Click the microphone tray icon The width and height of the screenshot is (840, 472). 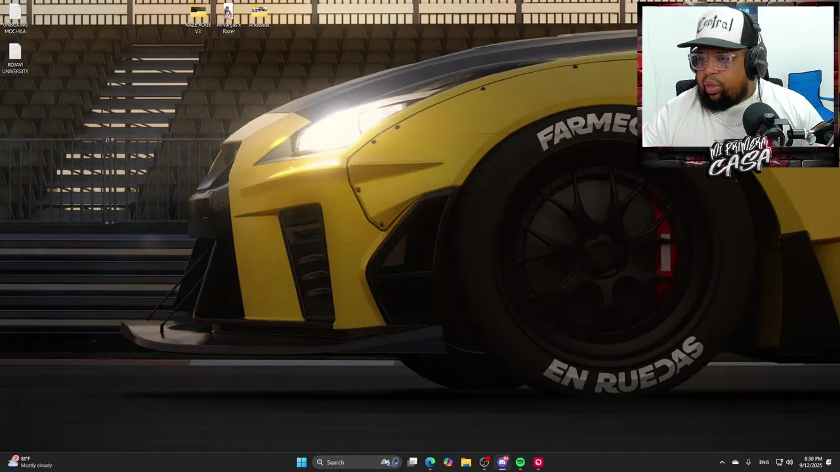tap(748, 462)
